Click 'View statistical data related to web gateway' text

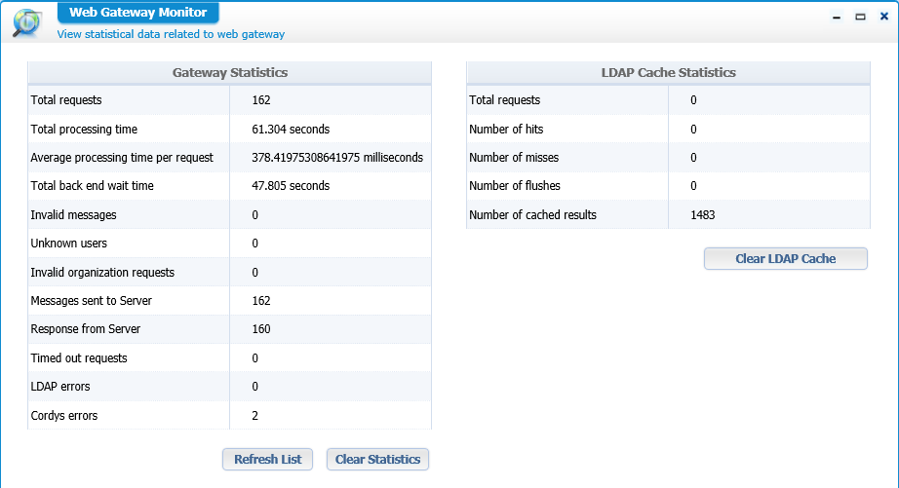tap(171, 34)
